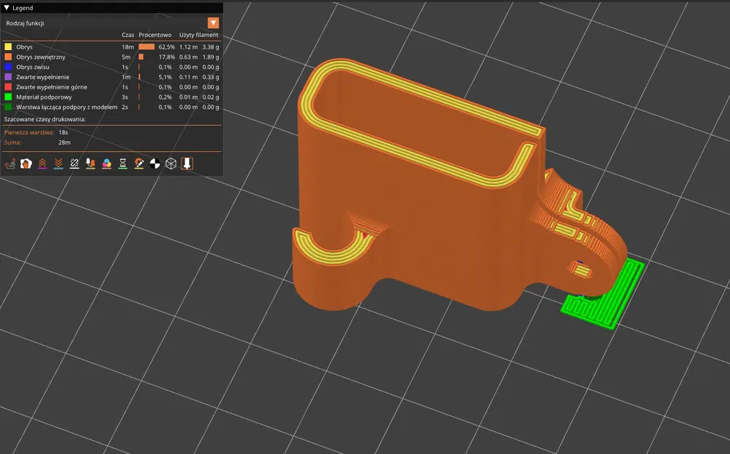Click the Procentowo column header
This screenshot has width=730, height=454.
(x=155, y=35)
